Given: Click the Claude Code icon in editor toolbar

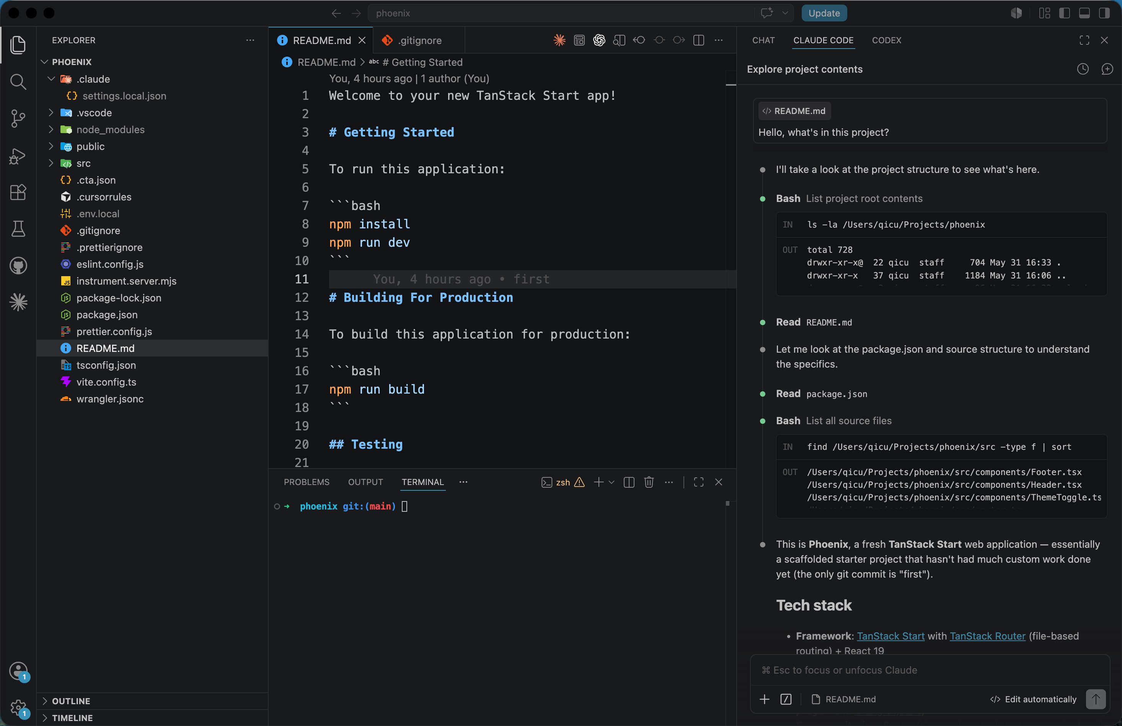Looking at the screenshot, I should click(x=559, y=41).
